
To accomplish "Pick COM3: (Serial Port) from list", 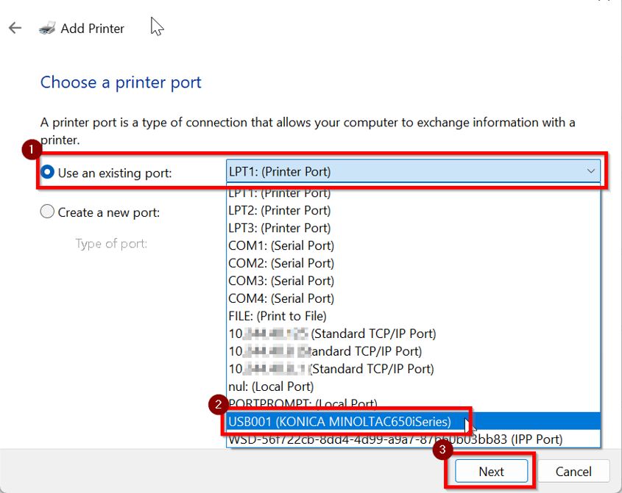I will pyautogui.click(x=281, y=281).
